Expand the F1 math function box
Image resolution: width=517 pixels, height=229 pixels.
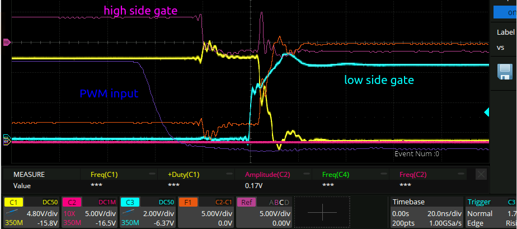pyautogui.click(x=205, y=212)
